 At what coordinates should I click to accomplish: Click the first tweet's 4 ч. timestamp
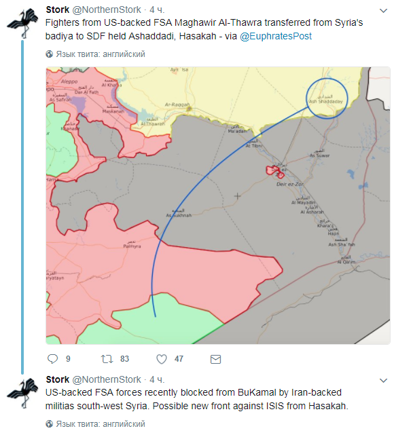157,10
